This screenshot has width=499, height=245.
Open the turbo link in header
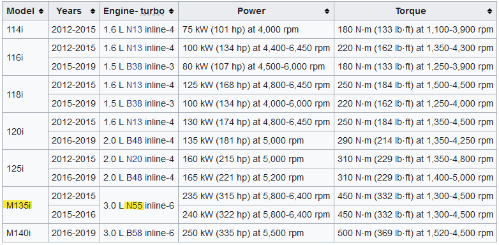click(152, 11)
